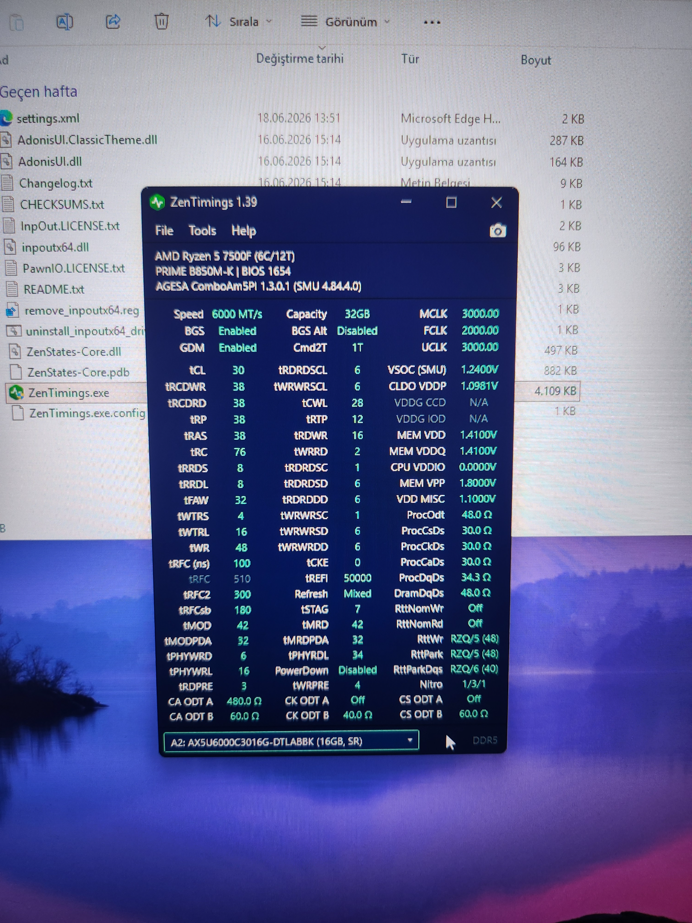Expand the A2 memory module selector
The height and width of the screenshot is (923, 692).
pos(291,741)
